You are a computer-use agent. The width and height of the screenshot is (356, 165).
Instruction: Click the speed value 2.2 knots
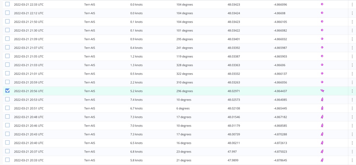tap(136, 82)
